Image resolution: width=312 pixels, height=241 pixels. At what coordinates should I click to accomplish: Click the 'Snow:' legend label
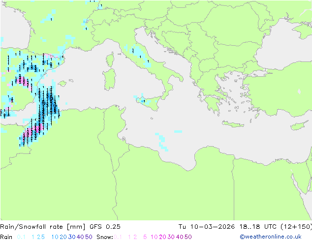pyautogui.click(x=105, y=237)
